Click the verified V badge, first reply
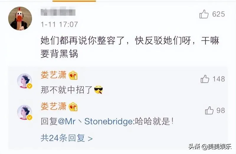The width and height of the screenshot is (236, 154). [30, 86]
